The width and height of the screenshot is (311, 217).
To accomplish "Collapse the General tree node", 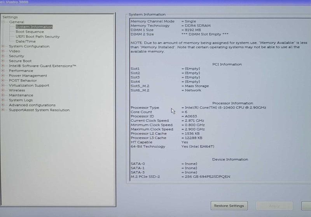I will pyautogui.click(x=3, y=22).
